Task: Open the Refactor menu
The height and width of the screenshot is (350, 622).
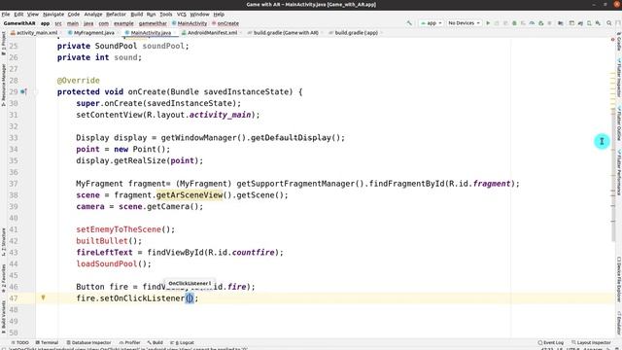Action: [116, 15]
